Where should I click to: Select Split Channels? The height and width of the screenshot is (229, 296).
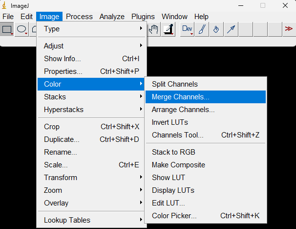[206, 84]
